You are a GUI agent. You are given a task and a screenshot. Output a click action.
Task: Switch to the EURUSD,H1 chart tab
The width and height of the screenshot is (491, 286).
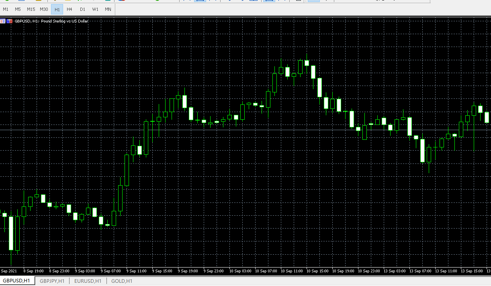point(88,281)
